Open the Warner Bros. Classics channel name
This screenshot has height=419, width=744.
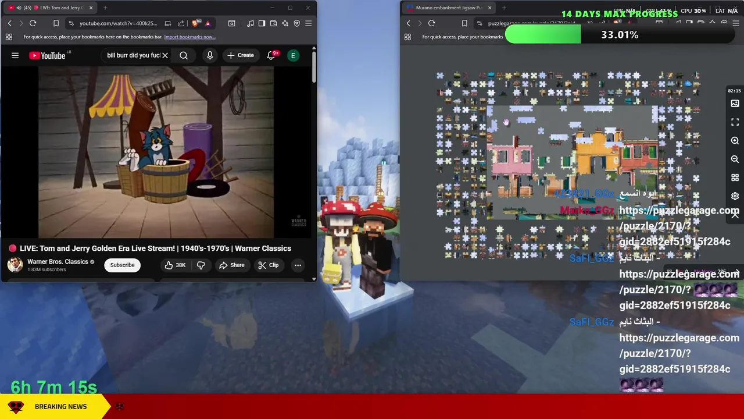(58, 262)
